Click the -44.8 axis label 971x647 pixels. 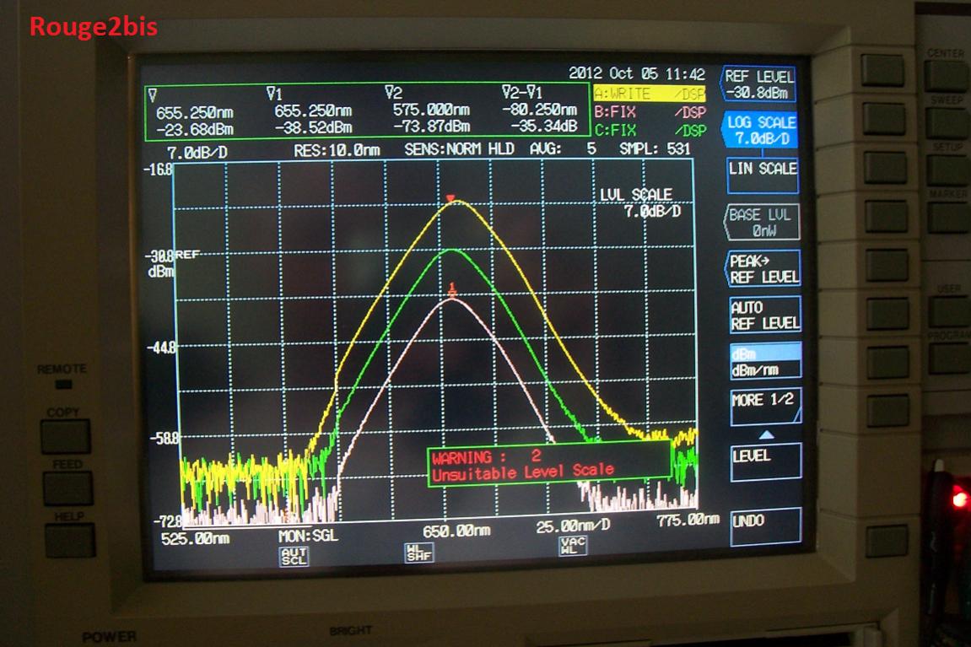tap(160, 348)
